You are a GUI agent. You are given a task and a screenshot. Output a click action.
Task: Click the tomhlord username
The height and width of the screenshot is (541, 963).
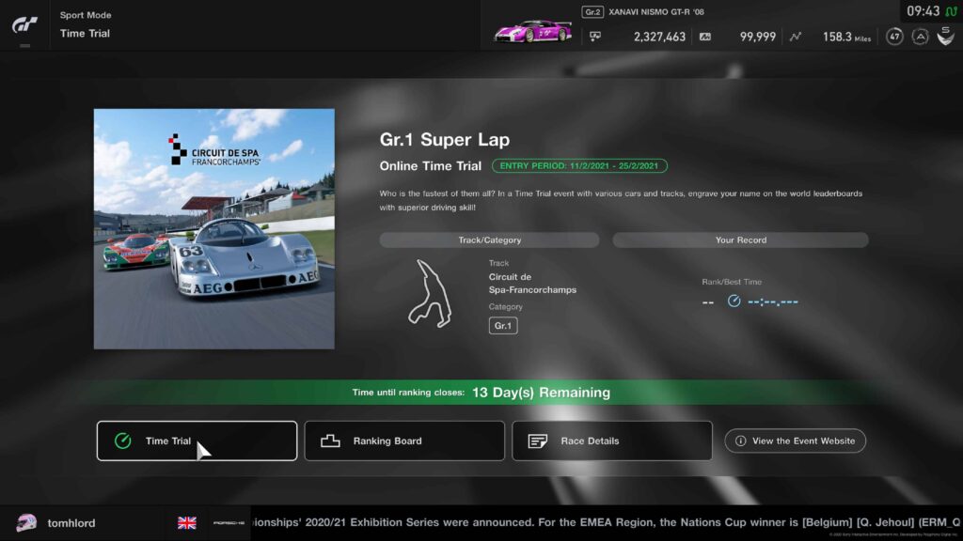pos(71,523)
